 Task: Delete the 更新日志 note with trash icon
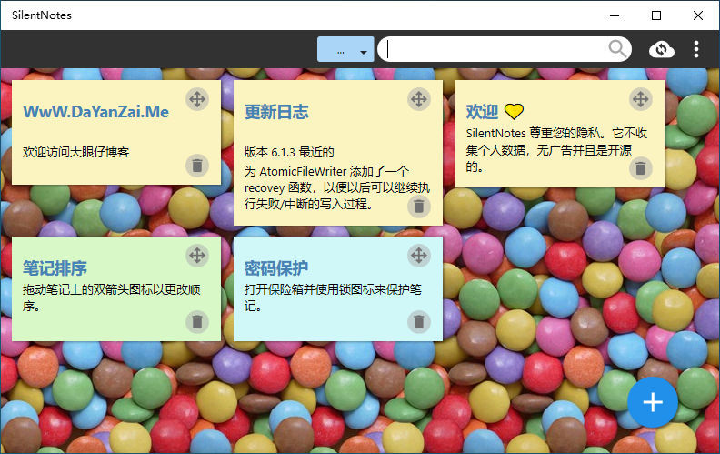[419, 206]
